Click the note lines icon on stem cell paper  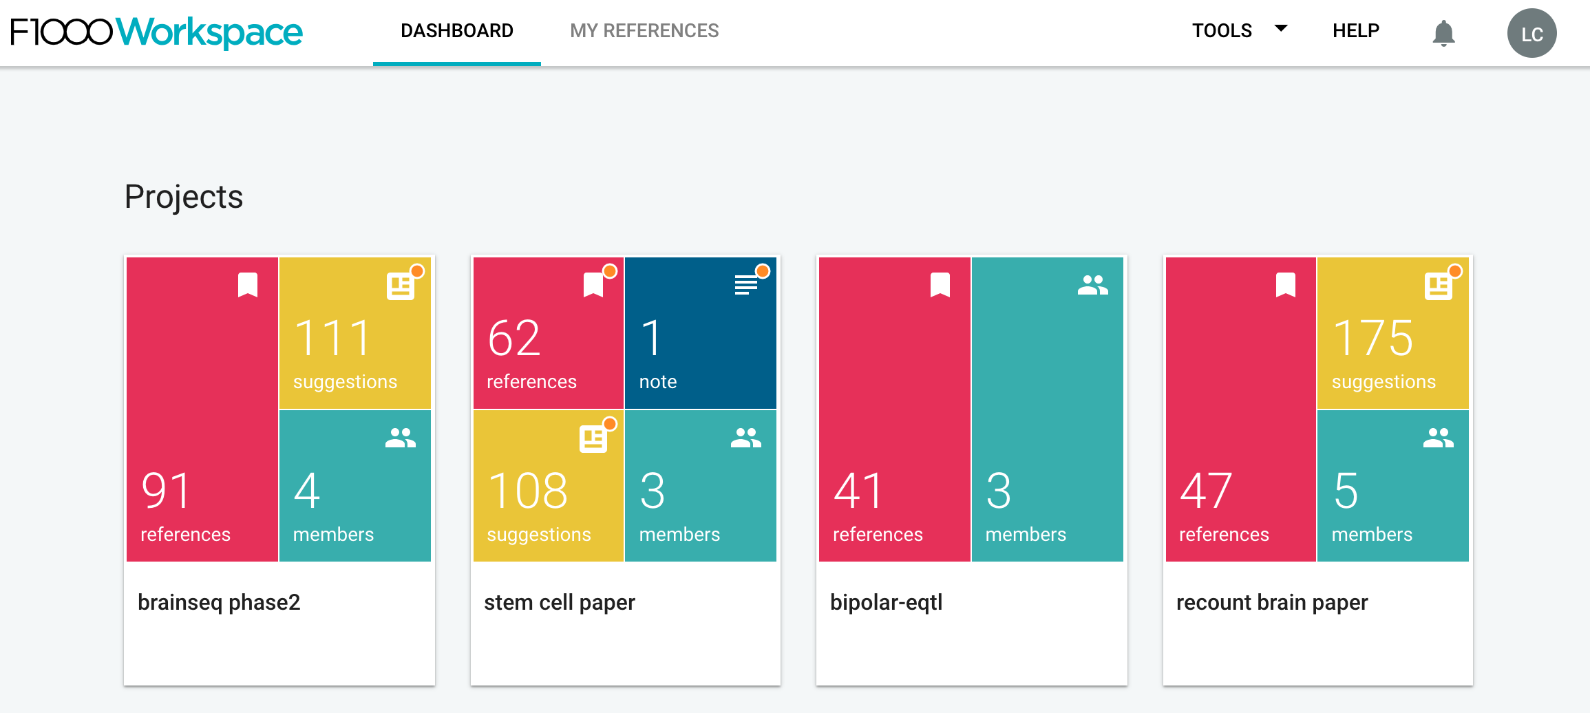(746, 284)
